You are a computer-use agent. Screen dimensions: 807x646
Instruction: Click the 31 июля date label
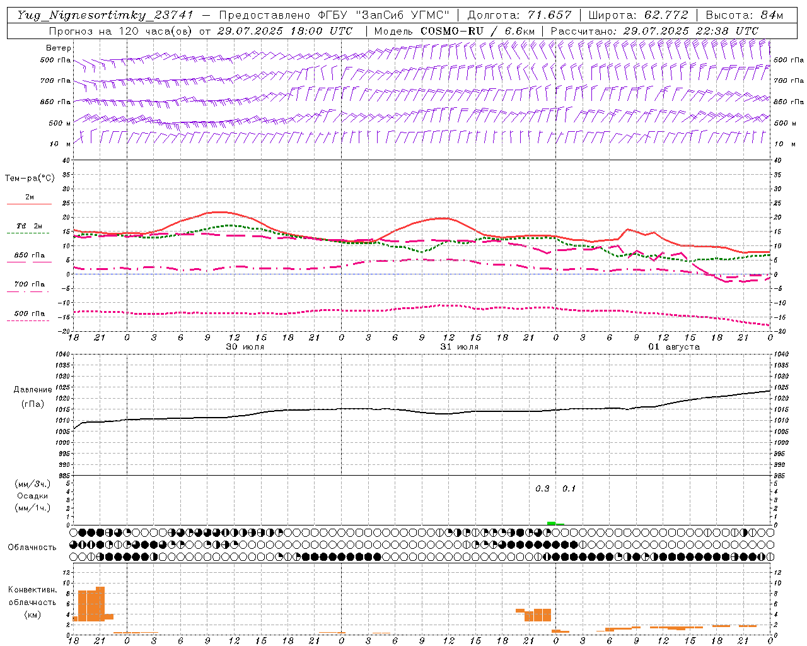pyautogui.click(x=460, y=347)
